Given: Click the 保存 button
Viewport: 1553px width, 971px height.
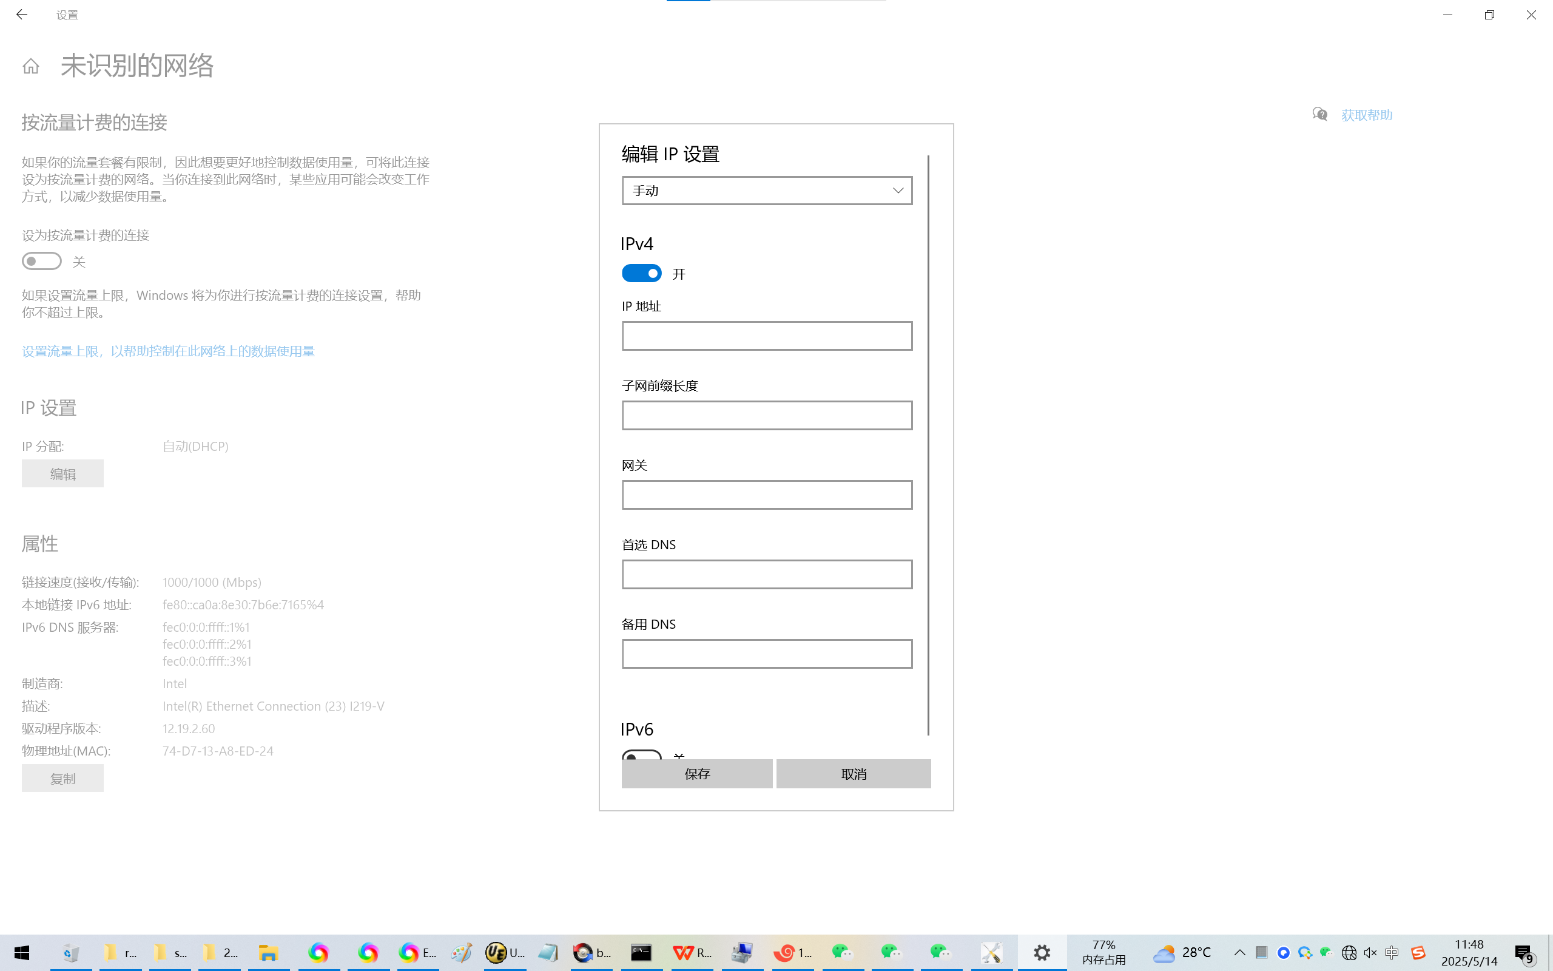Looking at the screenshot, I should [x=697, y=774].
